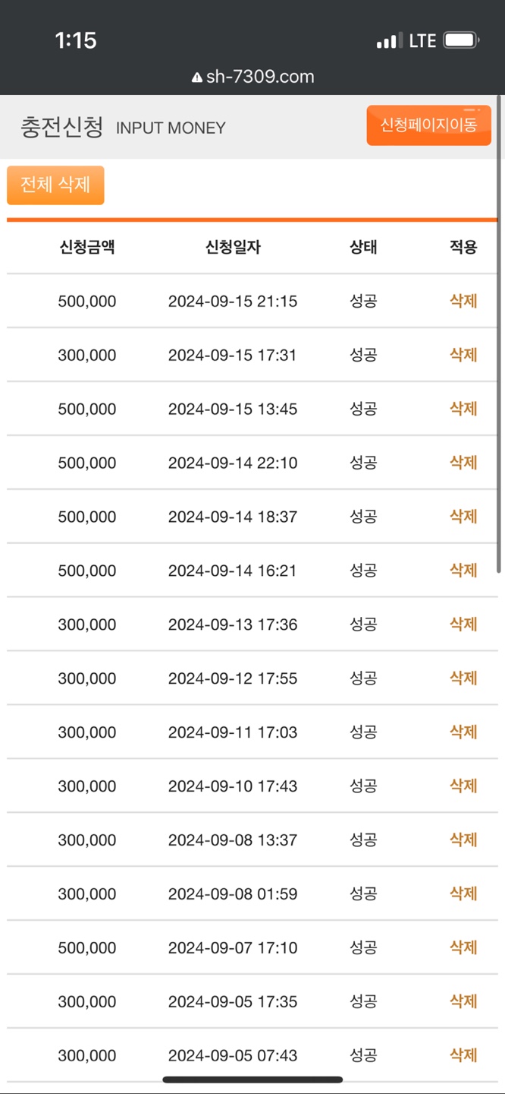Delete the 2024-09-07 17:10 entry
Screen dimensions: 505x1094
[463, 948]
